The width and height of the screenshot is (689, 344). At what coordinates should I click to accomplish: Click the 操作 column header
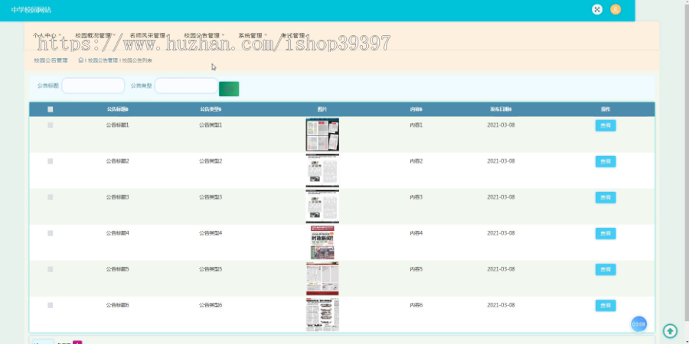click(x=606, y=109)
